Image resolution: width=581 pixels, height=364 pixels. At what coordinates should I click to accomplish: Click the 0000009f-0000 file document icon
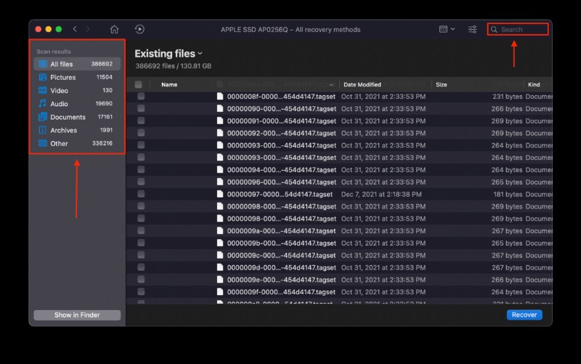[x=220, y=292]
